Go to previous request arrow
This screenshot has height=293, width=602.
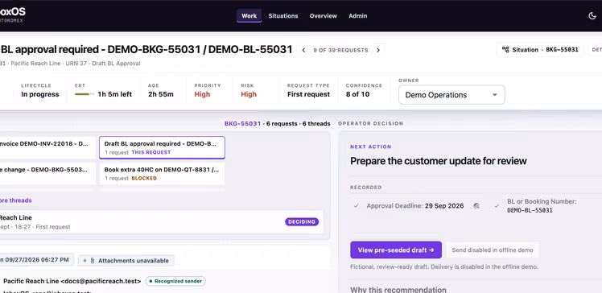point(303,50)
